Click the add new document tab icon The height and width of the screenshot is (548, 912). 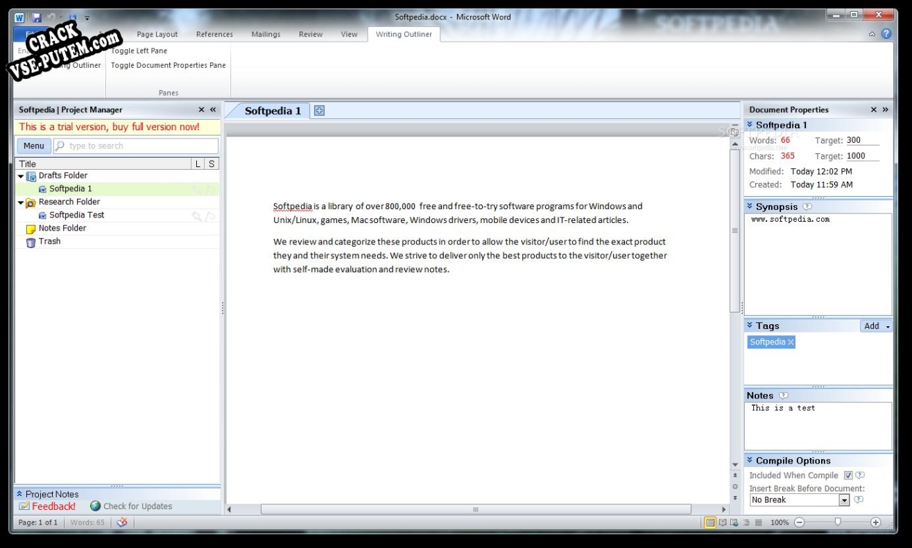(319, 111)
